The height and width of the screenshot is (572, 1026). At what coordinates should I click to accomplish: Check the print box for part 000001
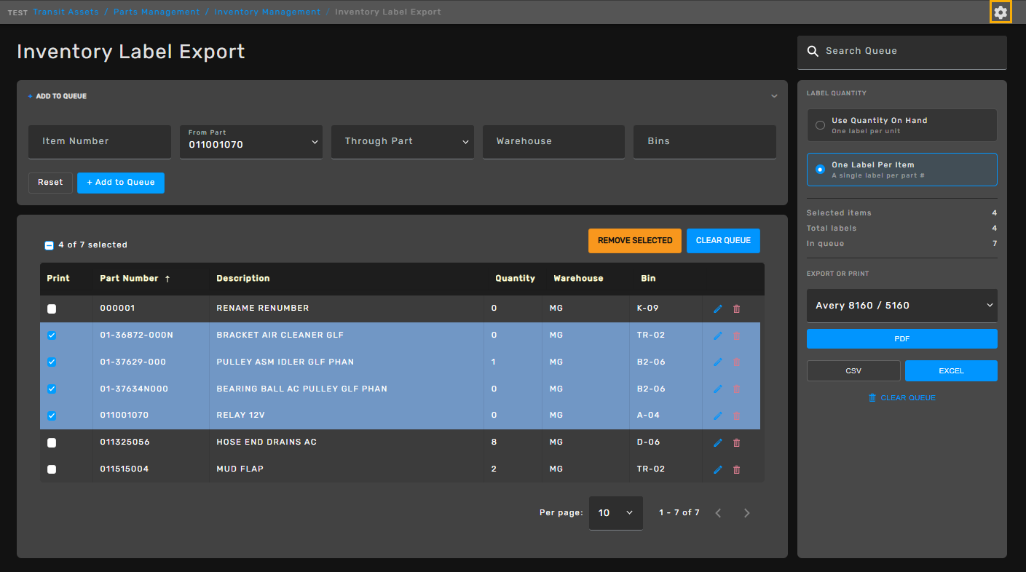click(x=52, y=309)
